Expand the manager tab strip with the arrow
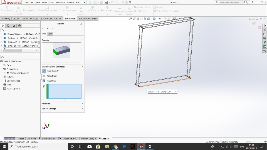The image size is (267, 150). (x=39, y=26)
